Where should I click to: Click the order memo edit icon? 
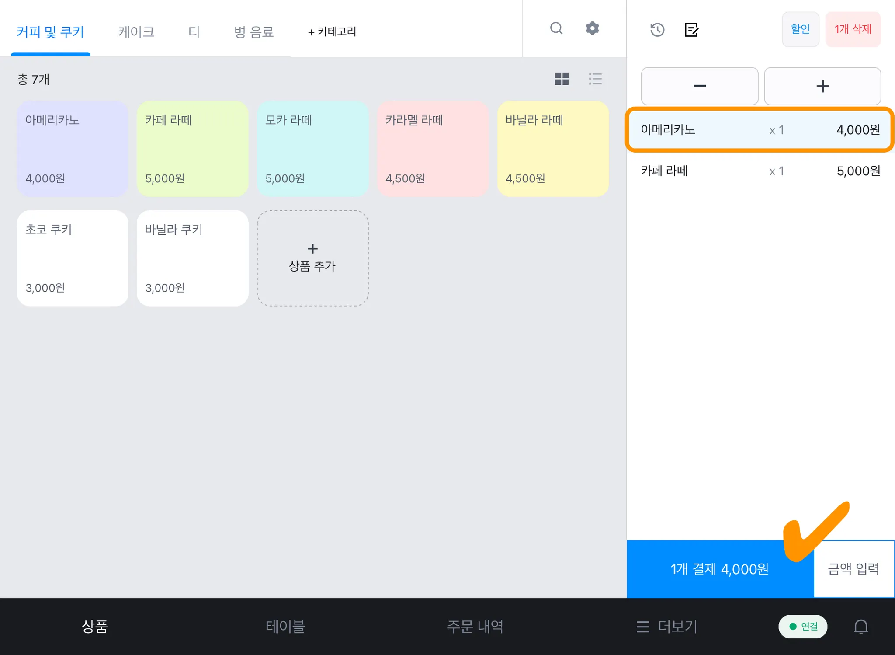[691, 30]
